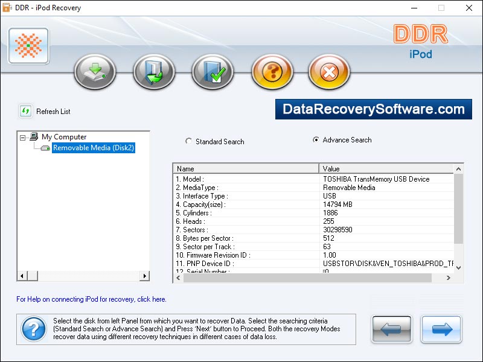Click the DDR flower logo icon top-left

[x=28, y=44]
